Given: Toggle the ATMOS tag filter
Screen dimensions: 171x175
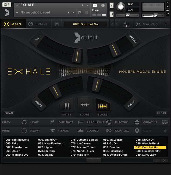Looking at the screenshot, I should coord(71,131).
